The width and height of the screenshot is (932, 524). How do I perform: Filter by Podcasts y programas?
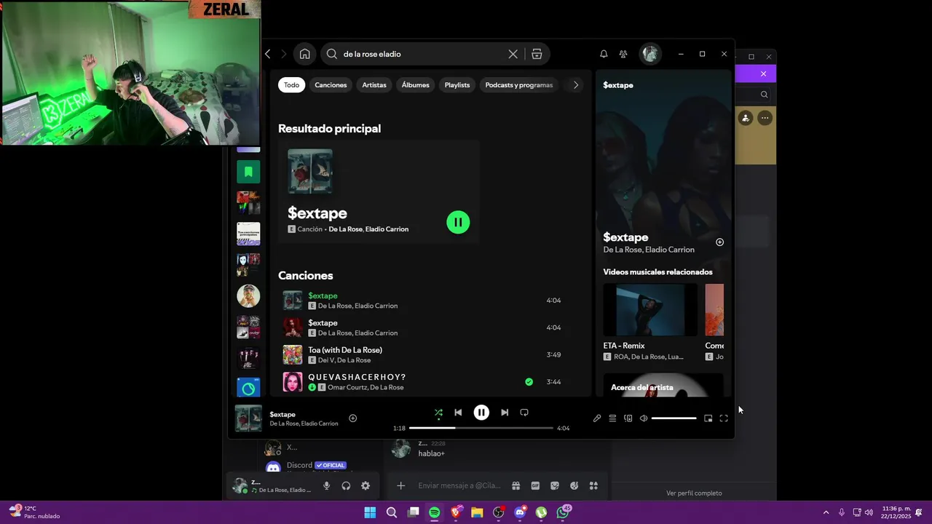(519, 85)
